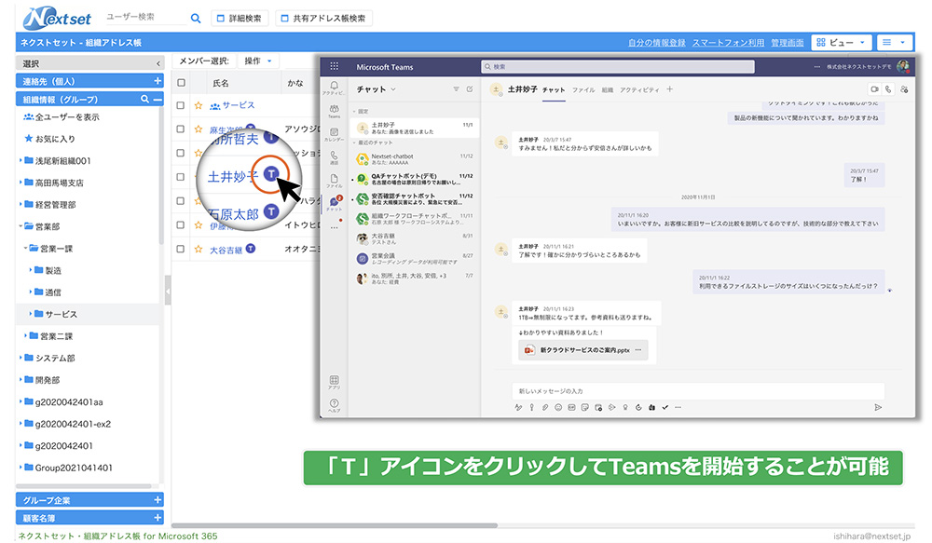Select 全ユーザーを表示 in the tree

pyautogui.click(x=67, y=117)
